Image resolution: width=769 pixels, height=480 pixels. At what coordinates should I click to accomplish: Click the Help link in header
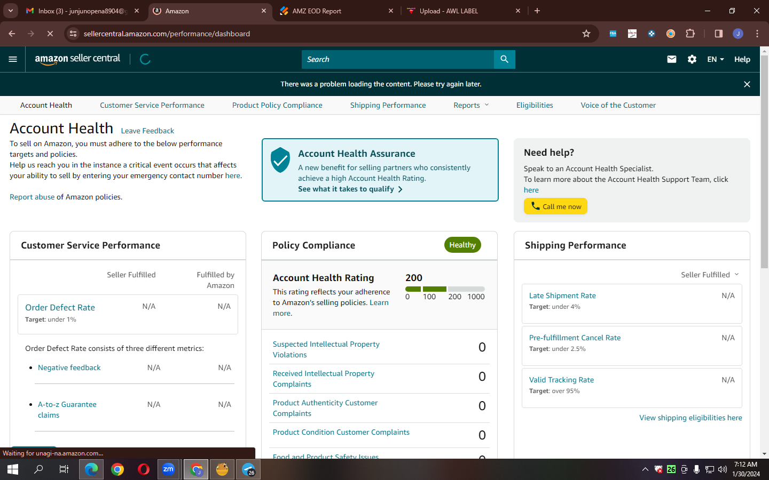[x=742, y=59]
